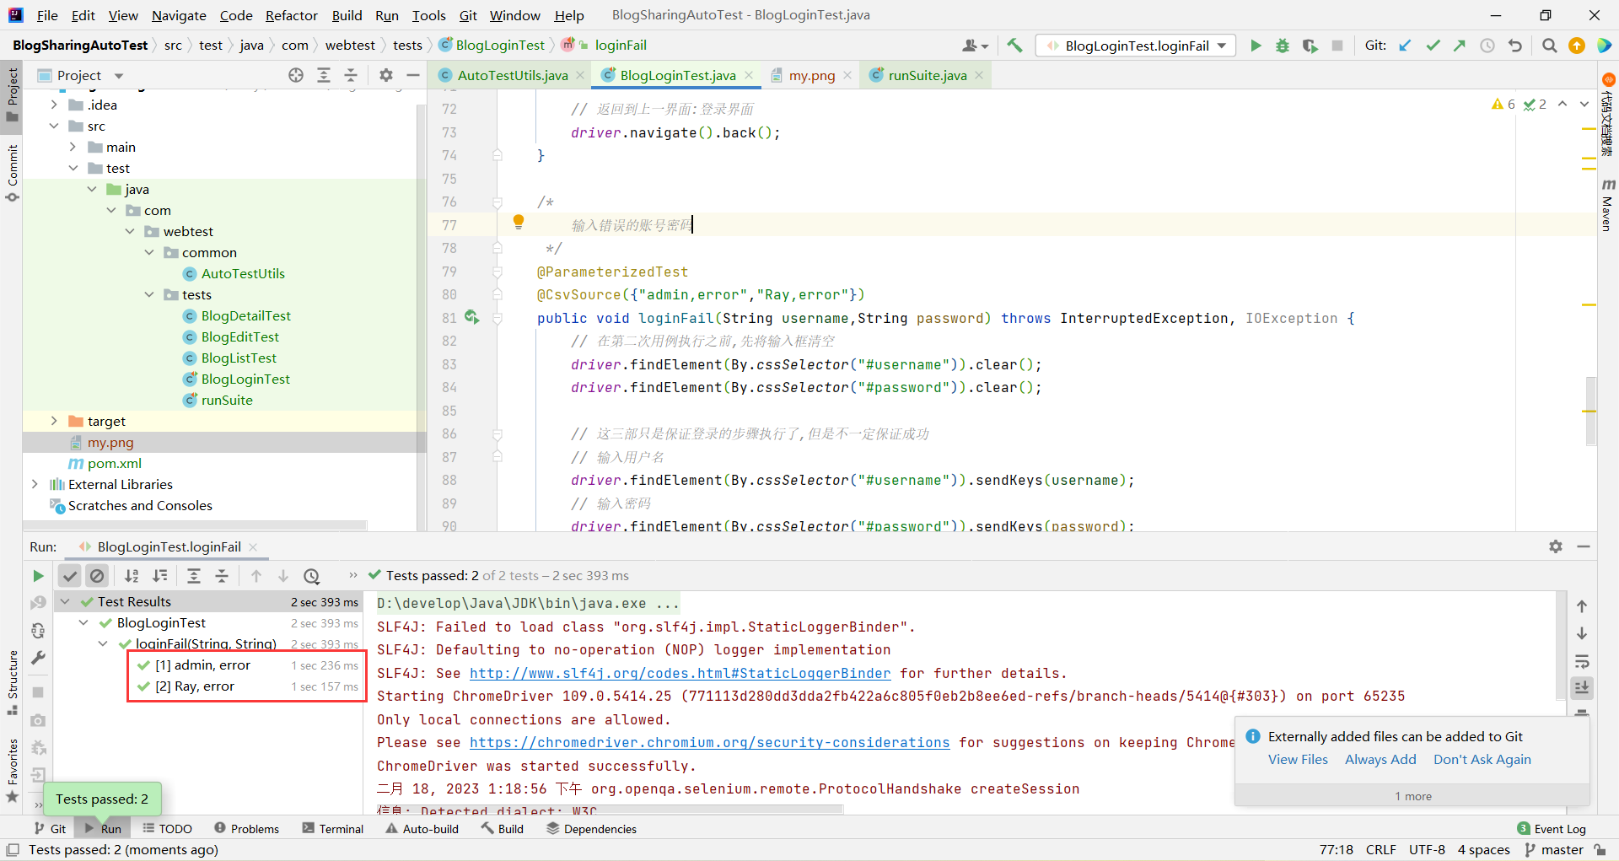Expand the .idea folder
The width and height of the screenshot is (1619, 861).
54,105
